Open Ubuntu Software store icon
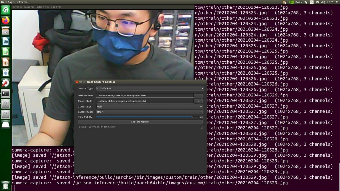This screenshot has width=340, height=191. (x=6, y=73)
